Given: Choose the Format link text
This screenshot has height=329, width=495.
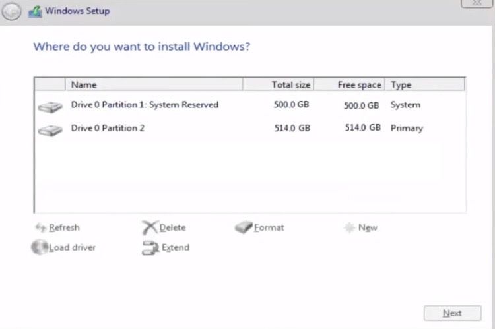Looking at the screenshot, I should [269, 227].
